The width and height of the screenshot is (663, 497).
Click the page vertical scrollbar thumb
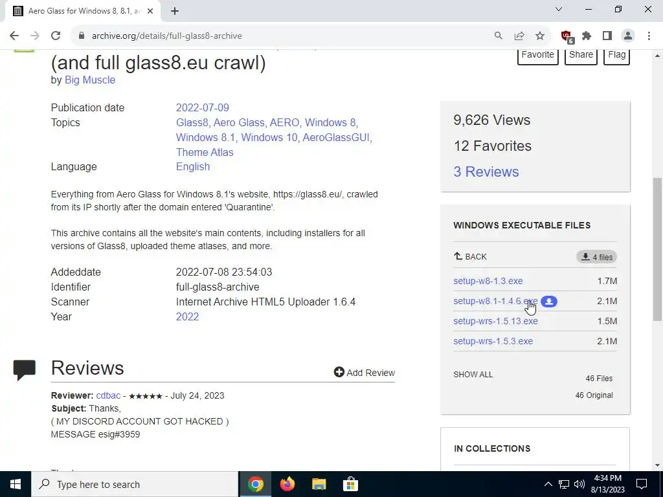point(658,249)
